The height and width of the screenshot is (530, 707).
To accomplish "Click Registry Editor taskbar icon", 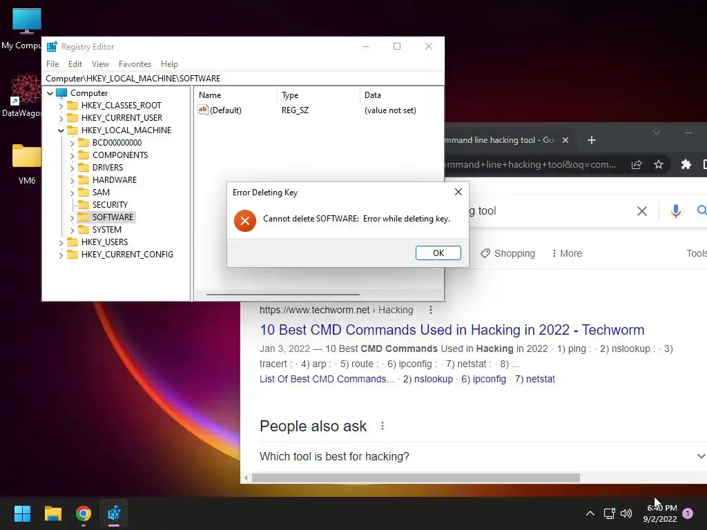I will pyautogui.click(x=114, y=513).
